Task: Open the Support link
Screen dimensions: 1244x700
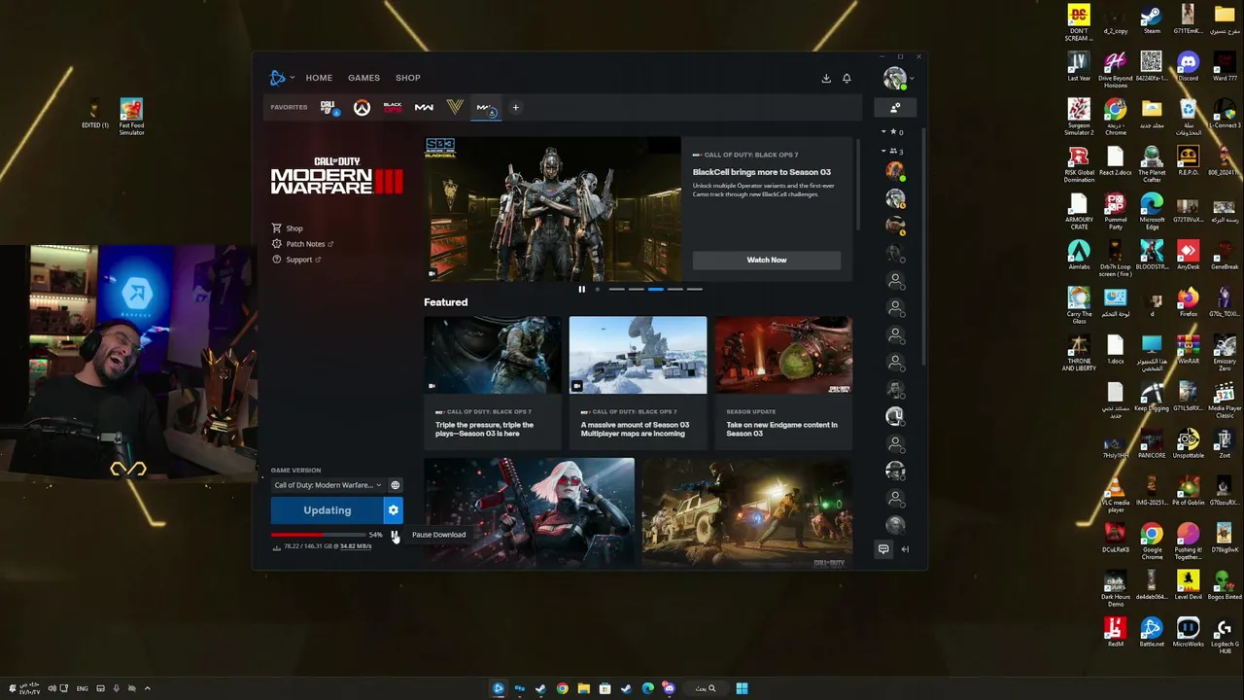Action: point(296,260)
